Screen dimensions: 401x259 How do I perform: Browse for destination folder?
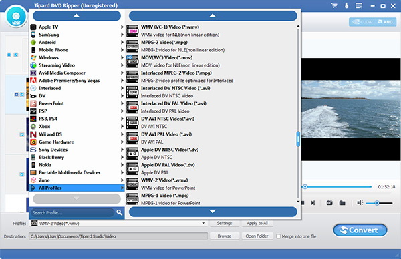point(225,236)
